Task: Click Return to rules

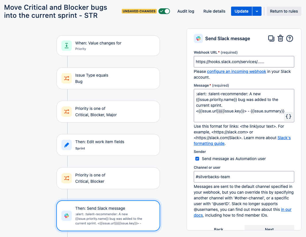Action: [x=284, y=11]
